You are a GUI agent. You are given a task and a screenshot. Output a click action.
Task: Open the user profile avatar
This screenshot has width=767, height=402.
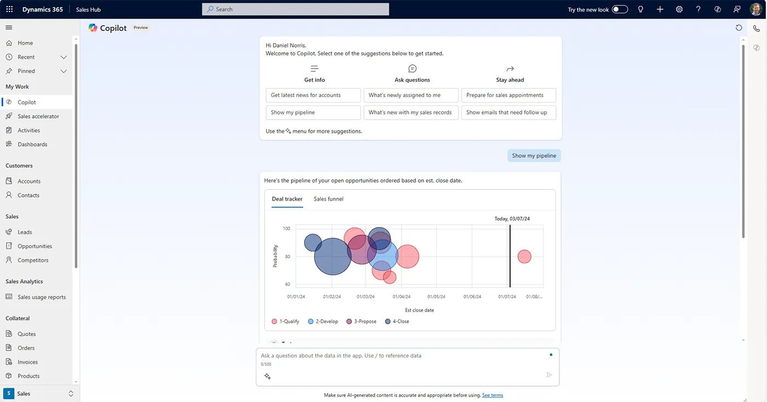(756, 9)
